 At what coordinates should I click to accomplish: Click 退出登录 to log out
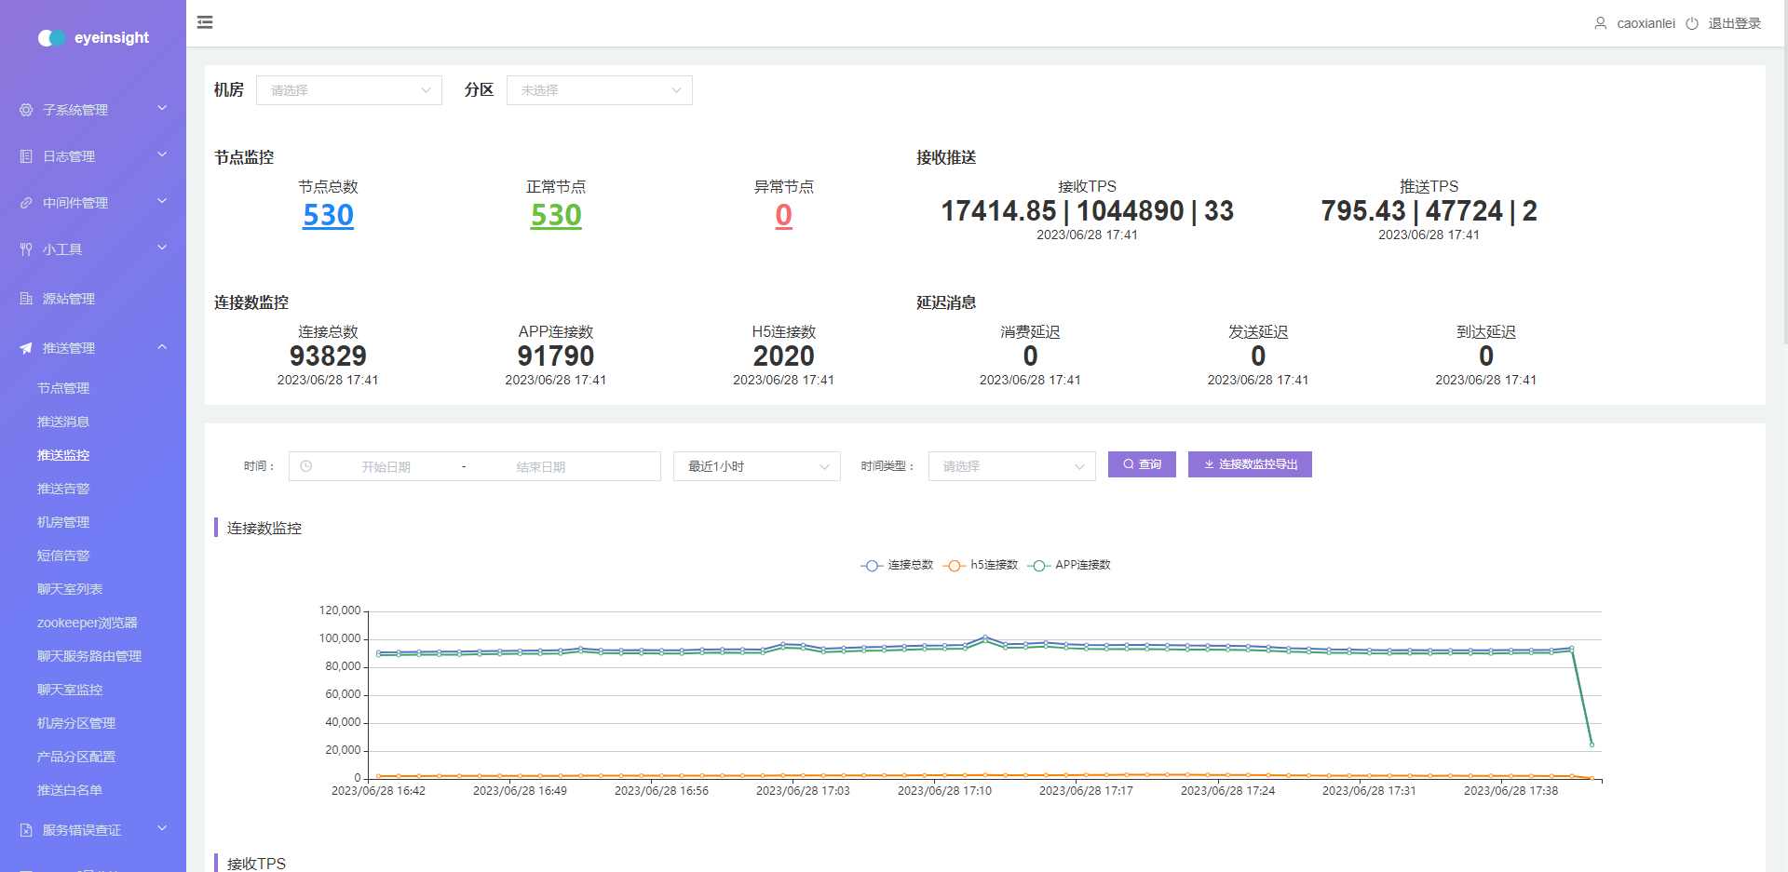tap(1734, 23)
